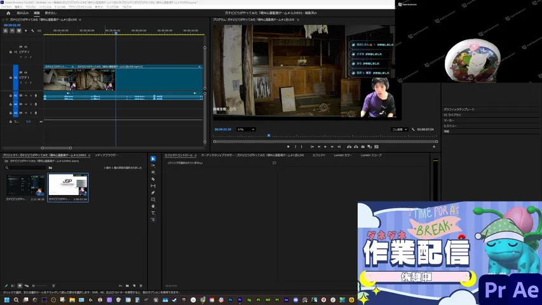Toggle track output eye for Video 1
The width and height of the screenshot is (542, 305).
(x=25, y=72)
